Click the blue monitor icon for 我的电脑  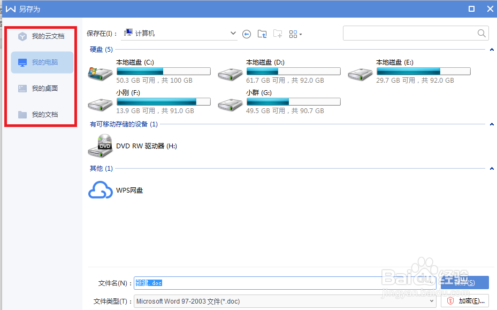[x=22, y=62]
